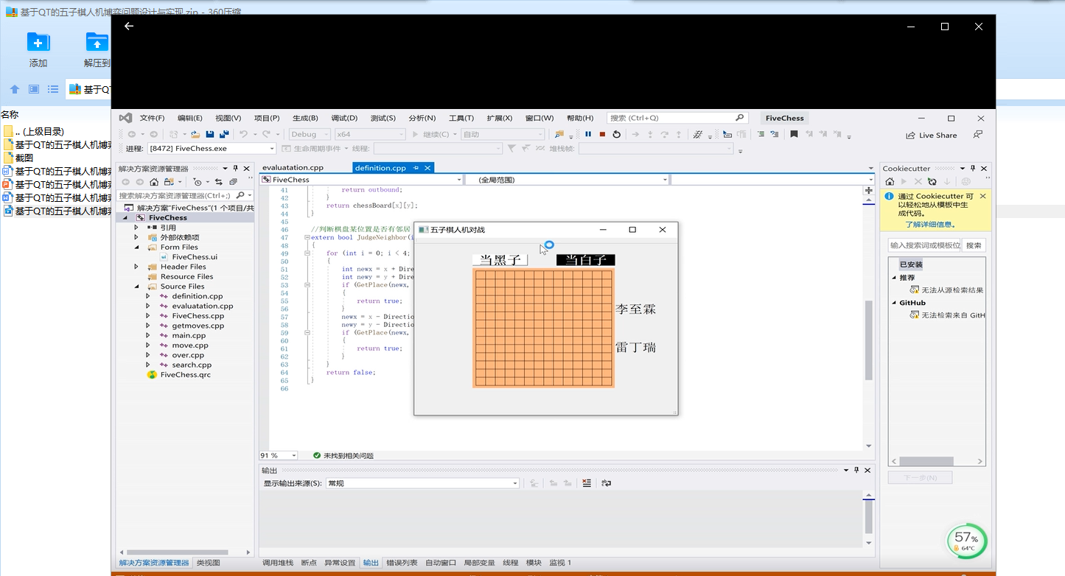
Task: Click the 当黑子 button
Action: [x=500, y=260]
